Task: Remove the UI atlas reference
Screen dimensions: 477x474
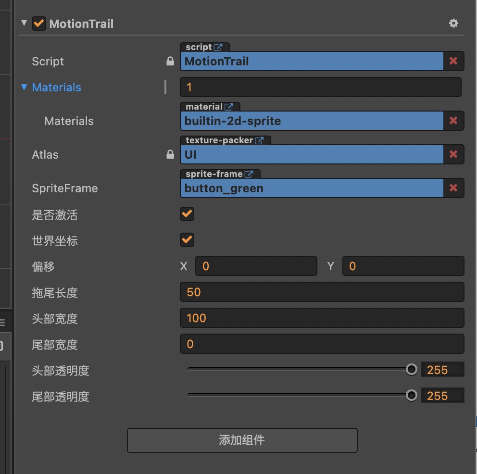Action: [453, 154]
